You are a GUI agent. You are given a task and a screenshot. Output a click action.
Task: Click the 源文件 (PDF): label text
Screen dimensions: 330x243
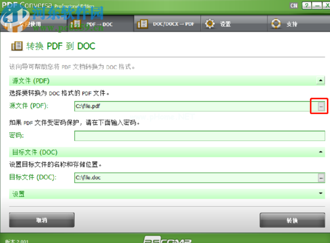[29, 106]
